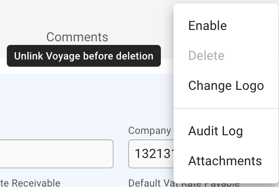The width and height of the screenshot is (279, 187).
Task: Click the white strip beneath the dark tooltip
Action: pos(84,70)
